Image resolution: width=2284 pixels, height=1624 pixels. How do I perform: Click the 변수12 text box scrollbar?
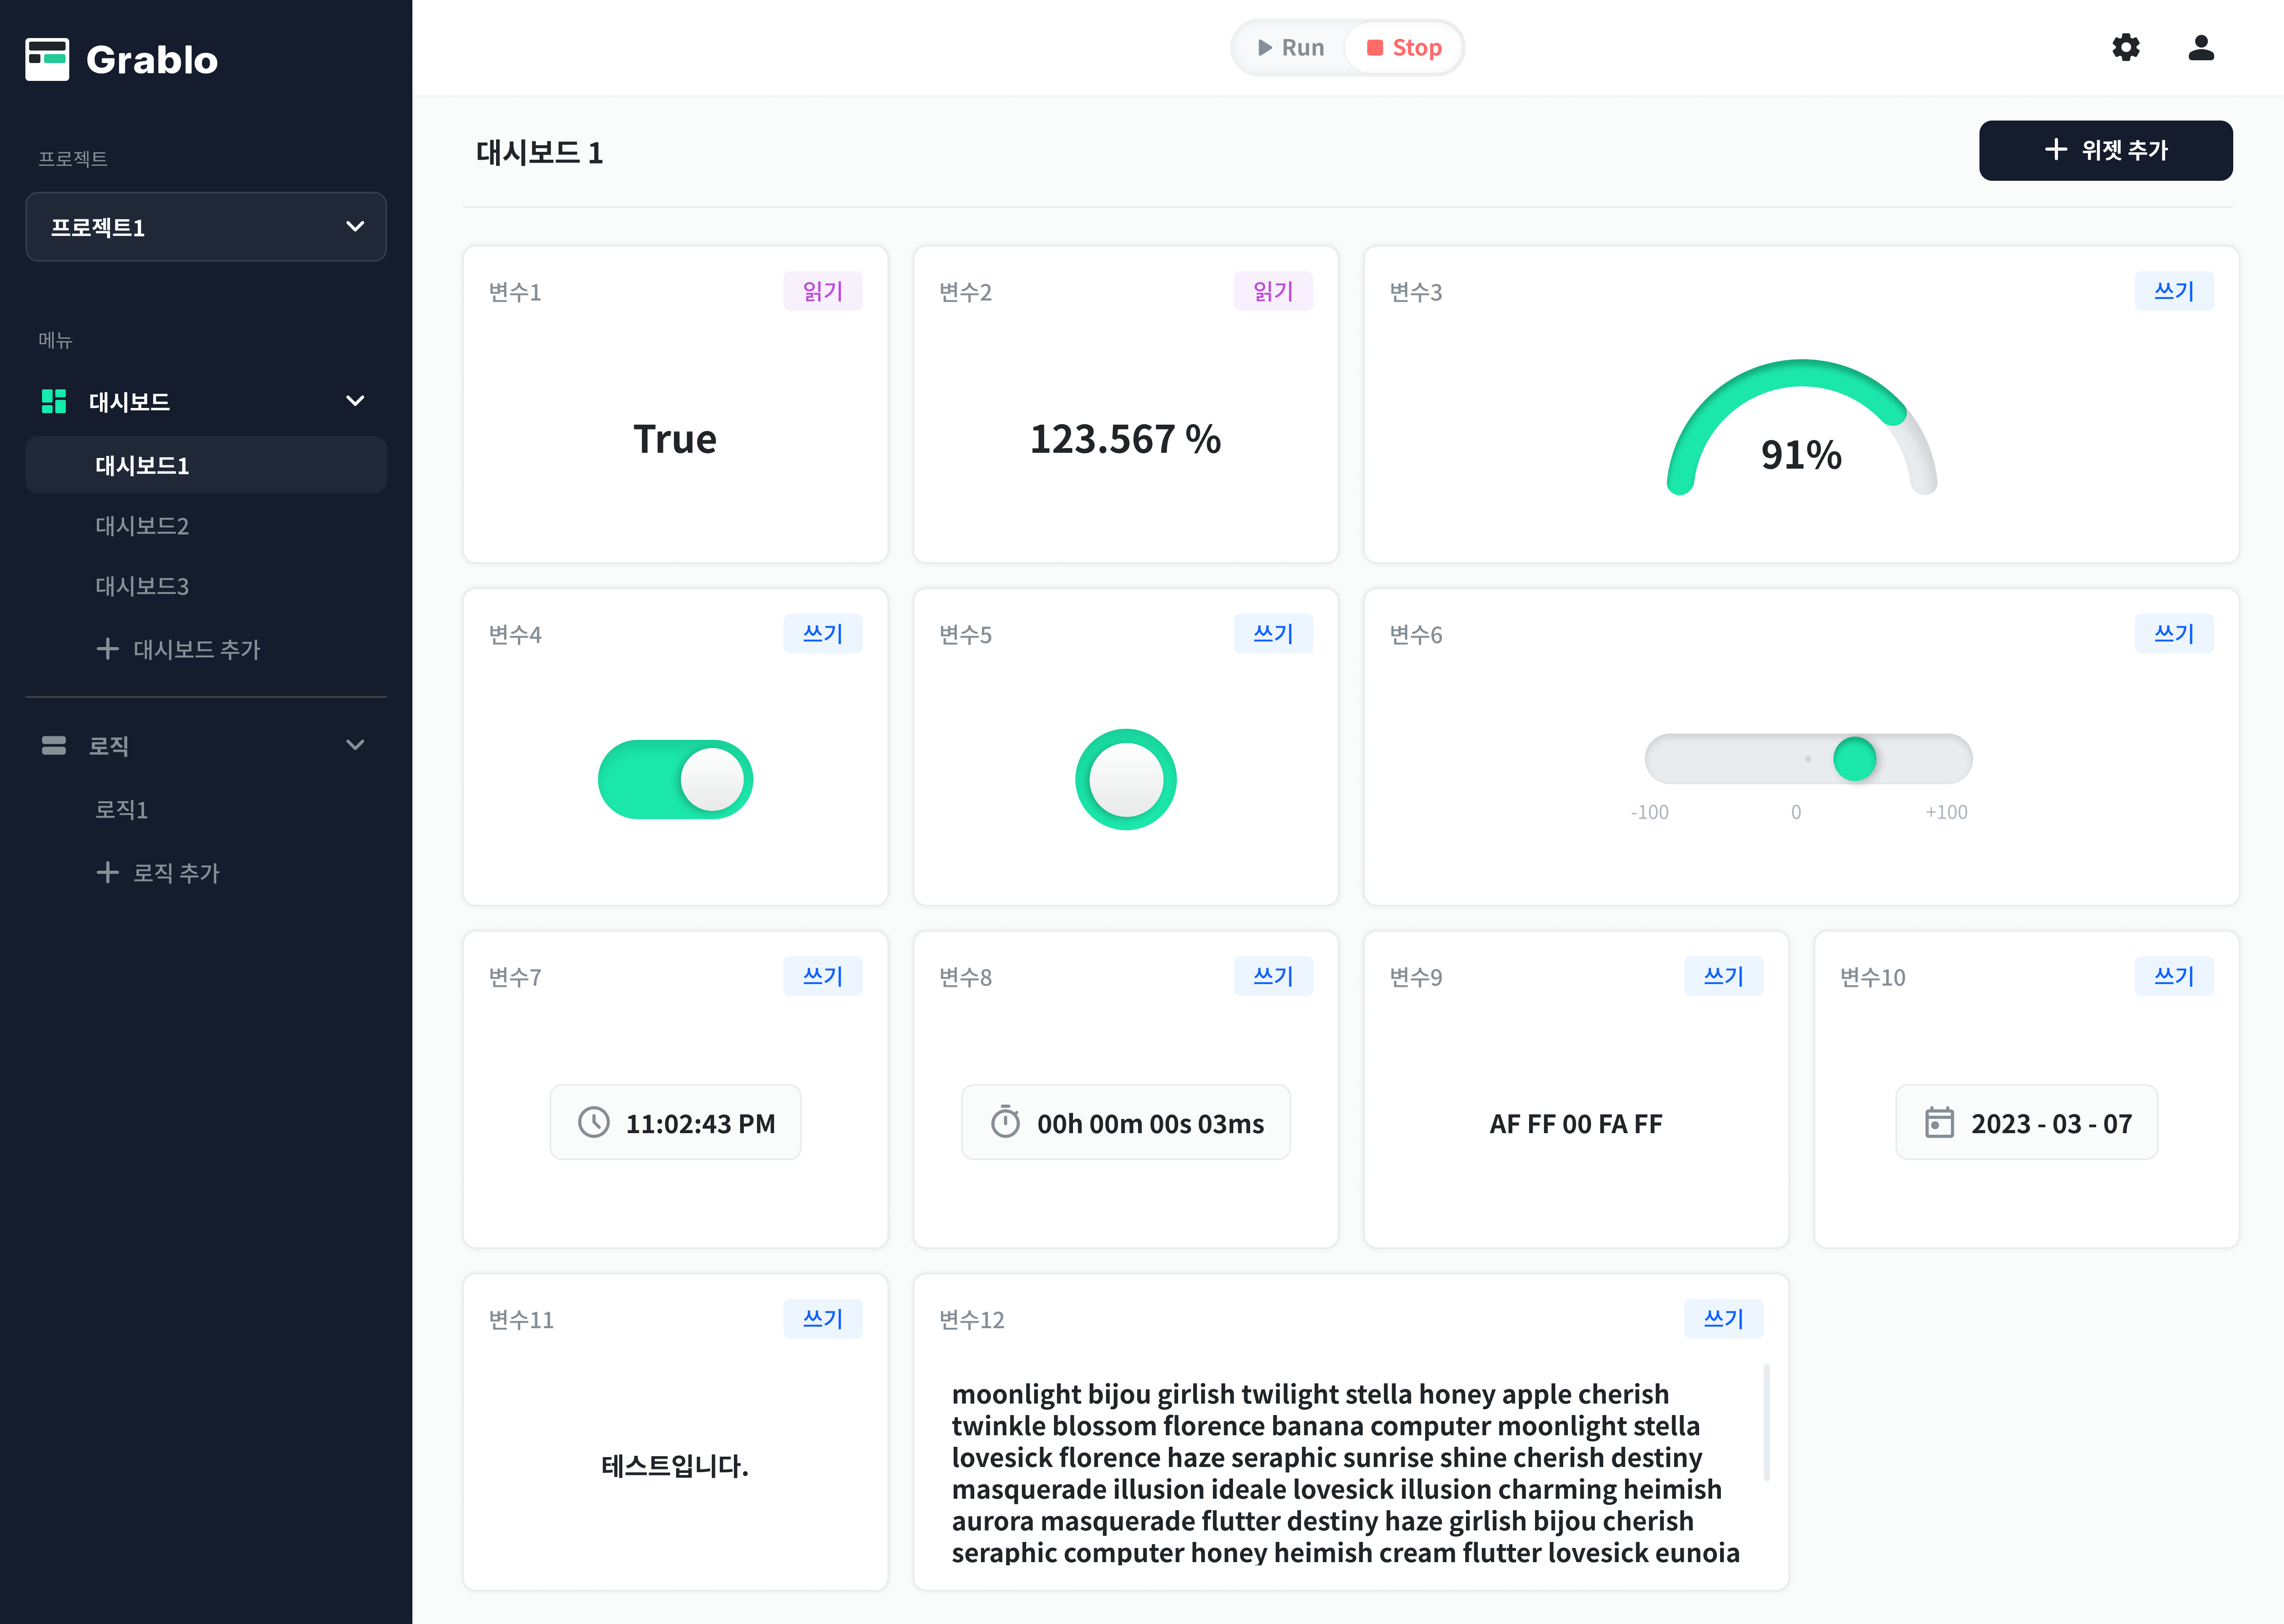pos(1766,1422)
